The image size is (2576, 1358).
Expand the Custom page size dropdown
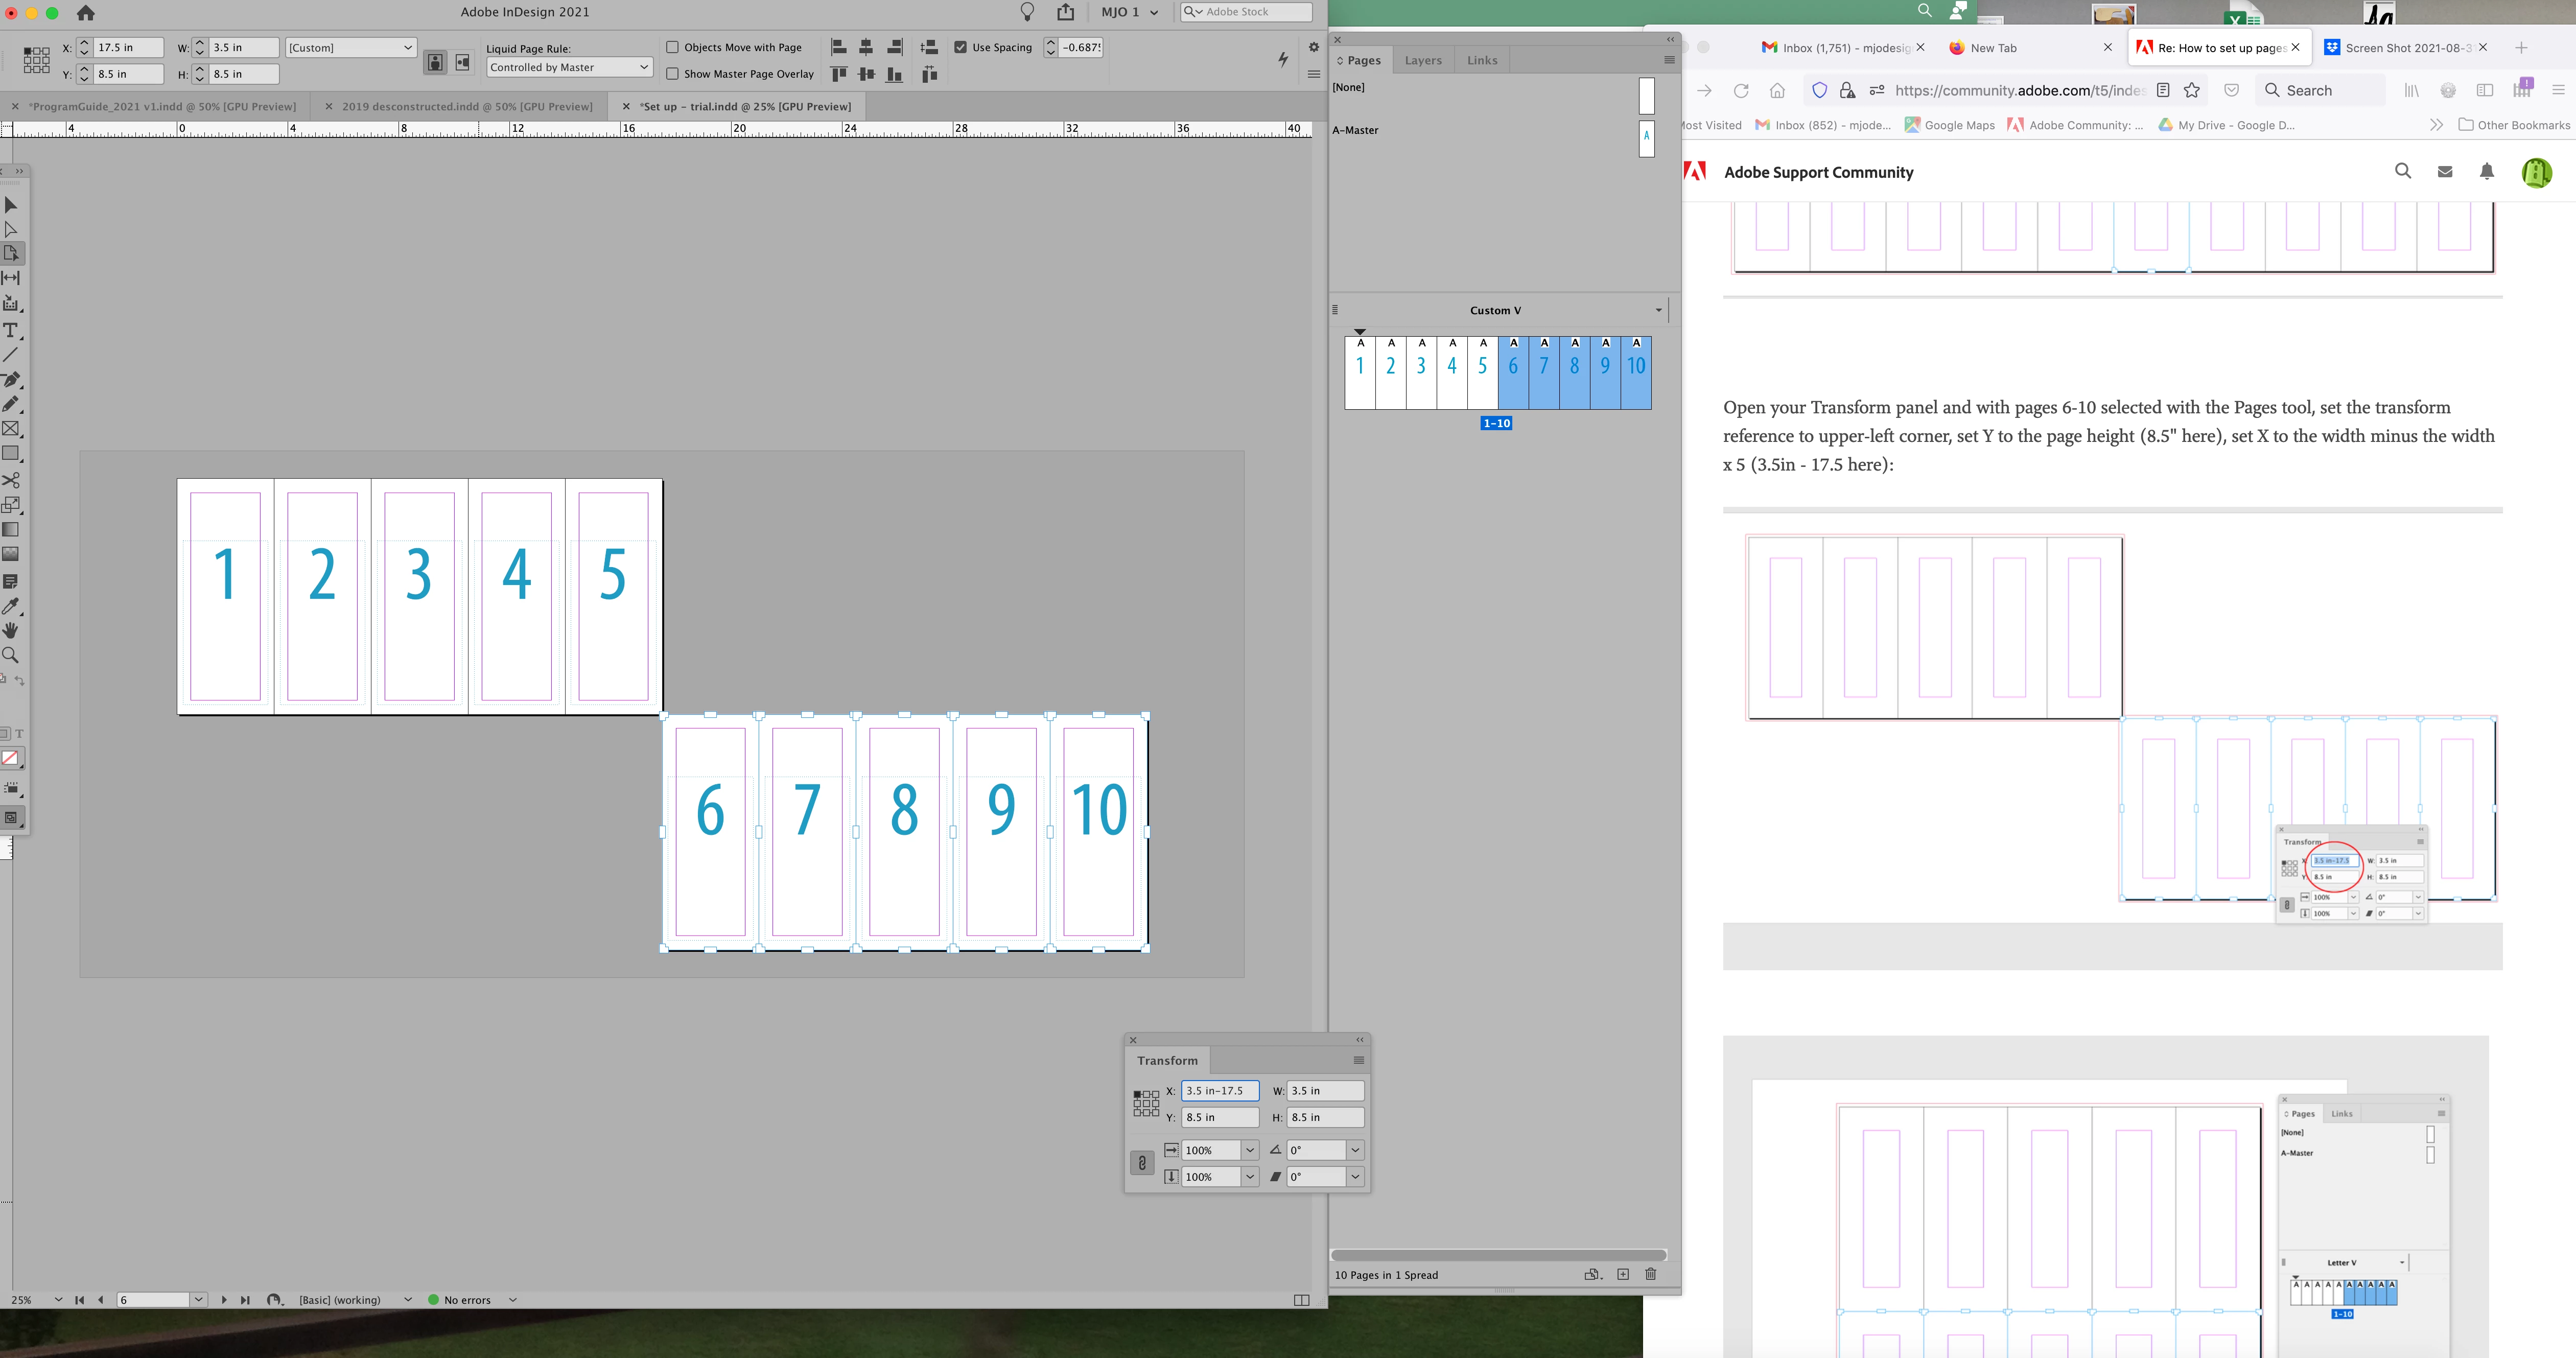pyautogui.click(x=350, y=47)
